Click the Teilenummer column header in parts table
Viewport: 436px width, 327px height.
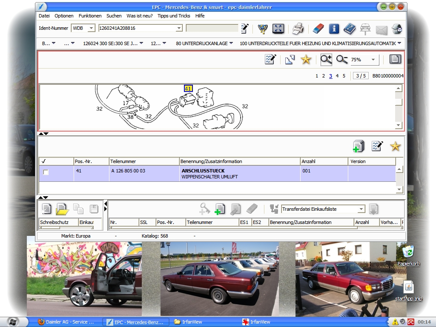click(144, 161)
